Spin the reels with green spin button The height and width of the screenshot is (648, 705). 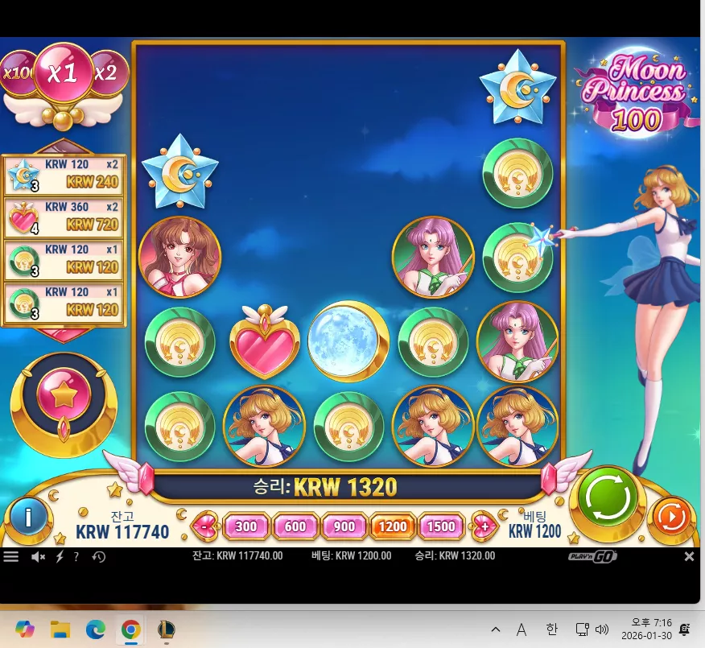coord(608,498)
